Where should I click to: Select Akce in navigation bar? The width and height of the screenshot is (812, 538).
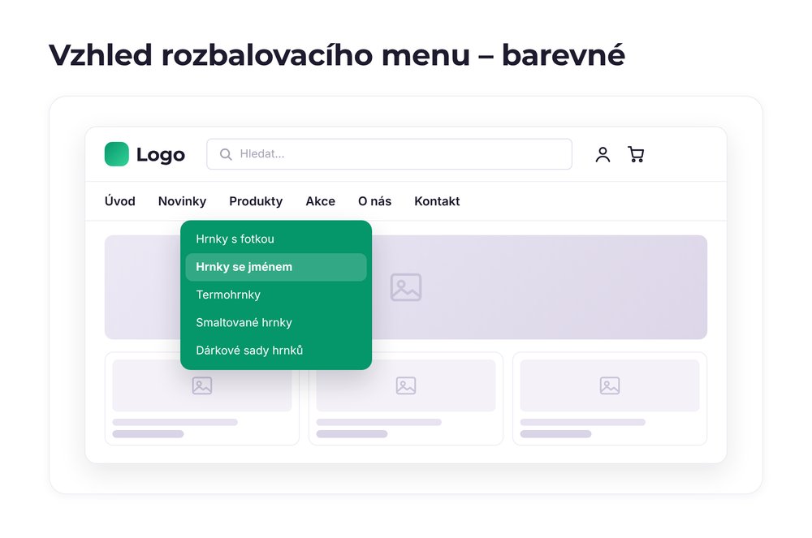click(x=320, y=201)
